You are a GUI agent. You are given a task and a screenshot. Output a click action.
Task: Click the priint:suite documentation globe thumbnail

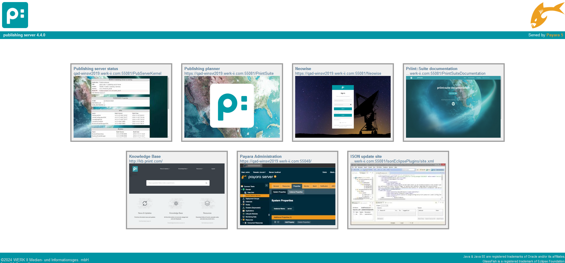[x=453, y=107]
